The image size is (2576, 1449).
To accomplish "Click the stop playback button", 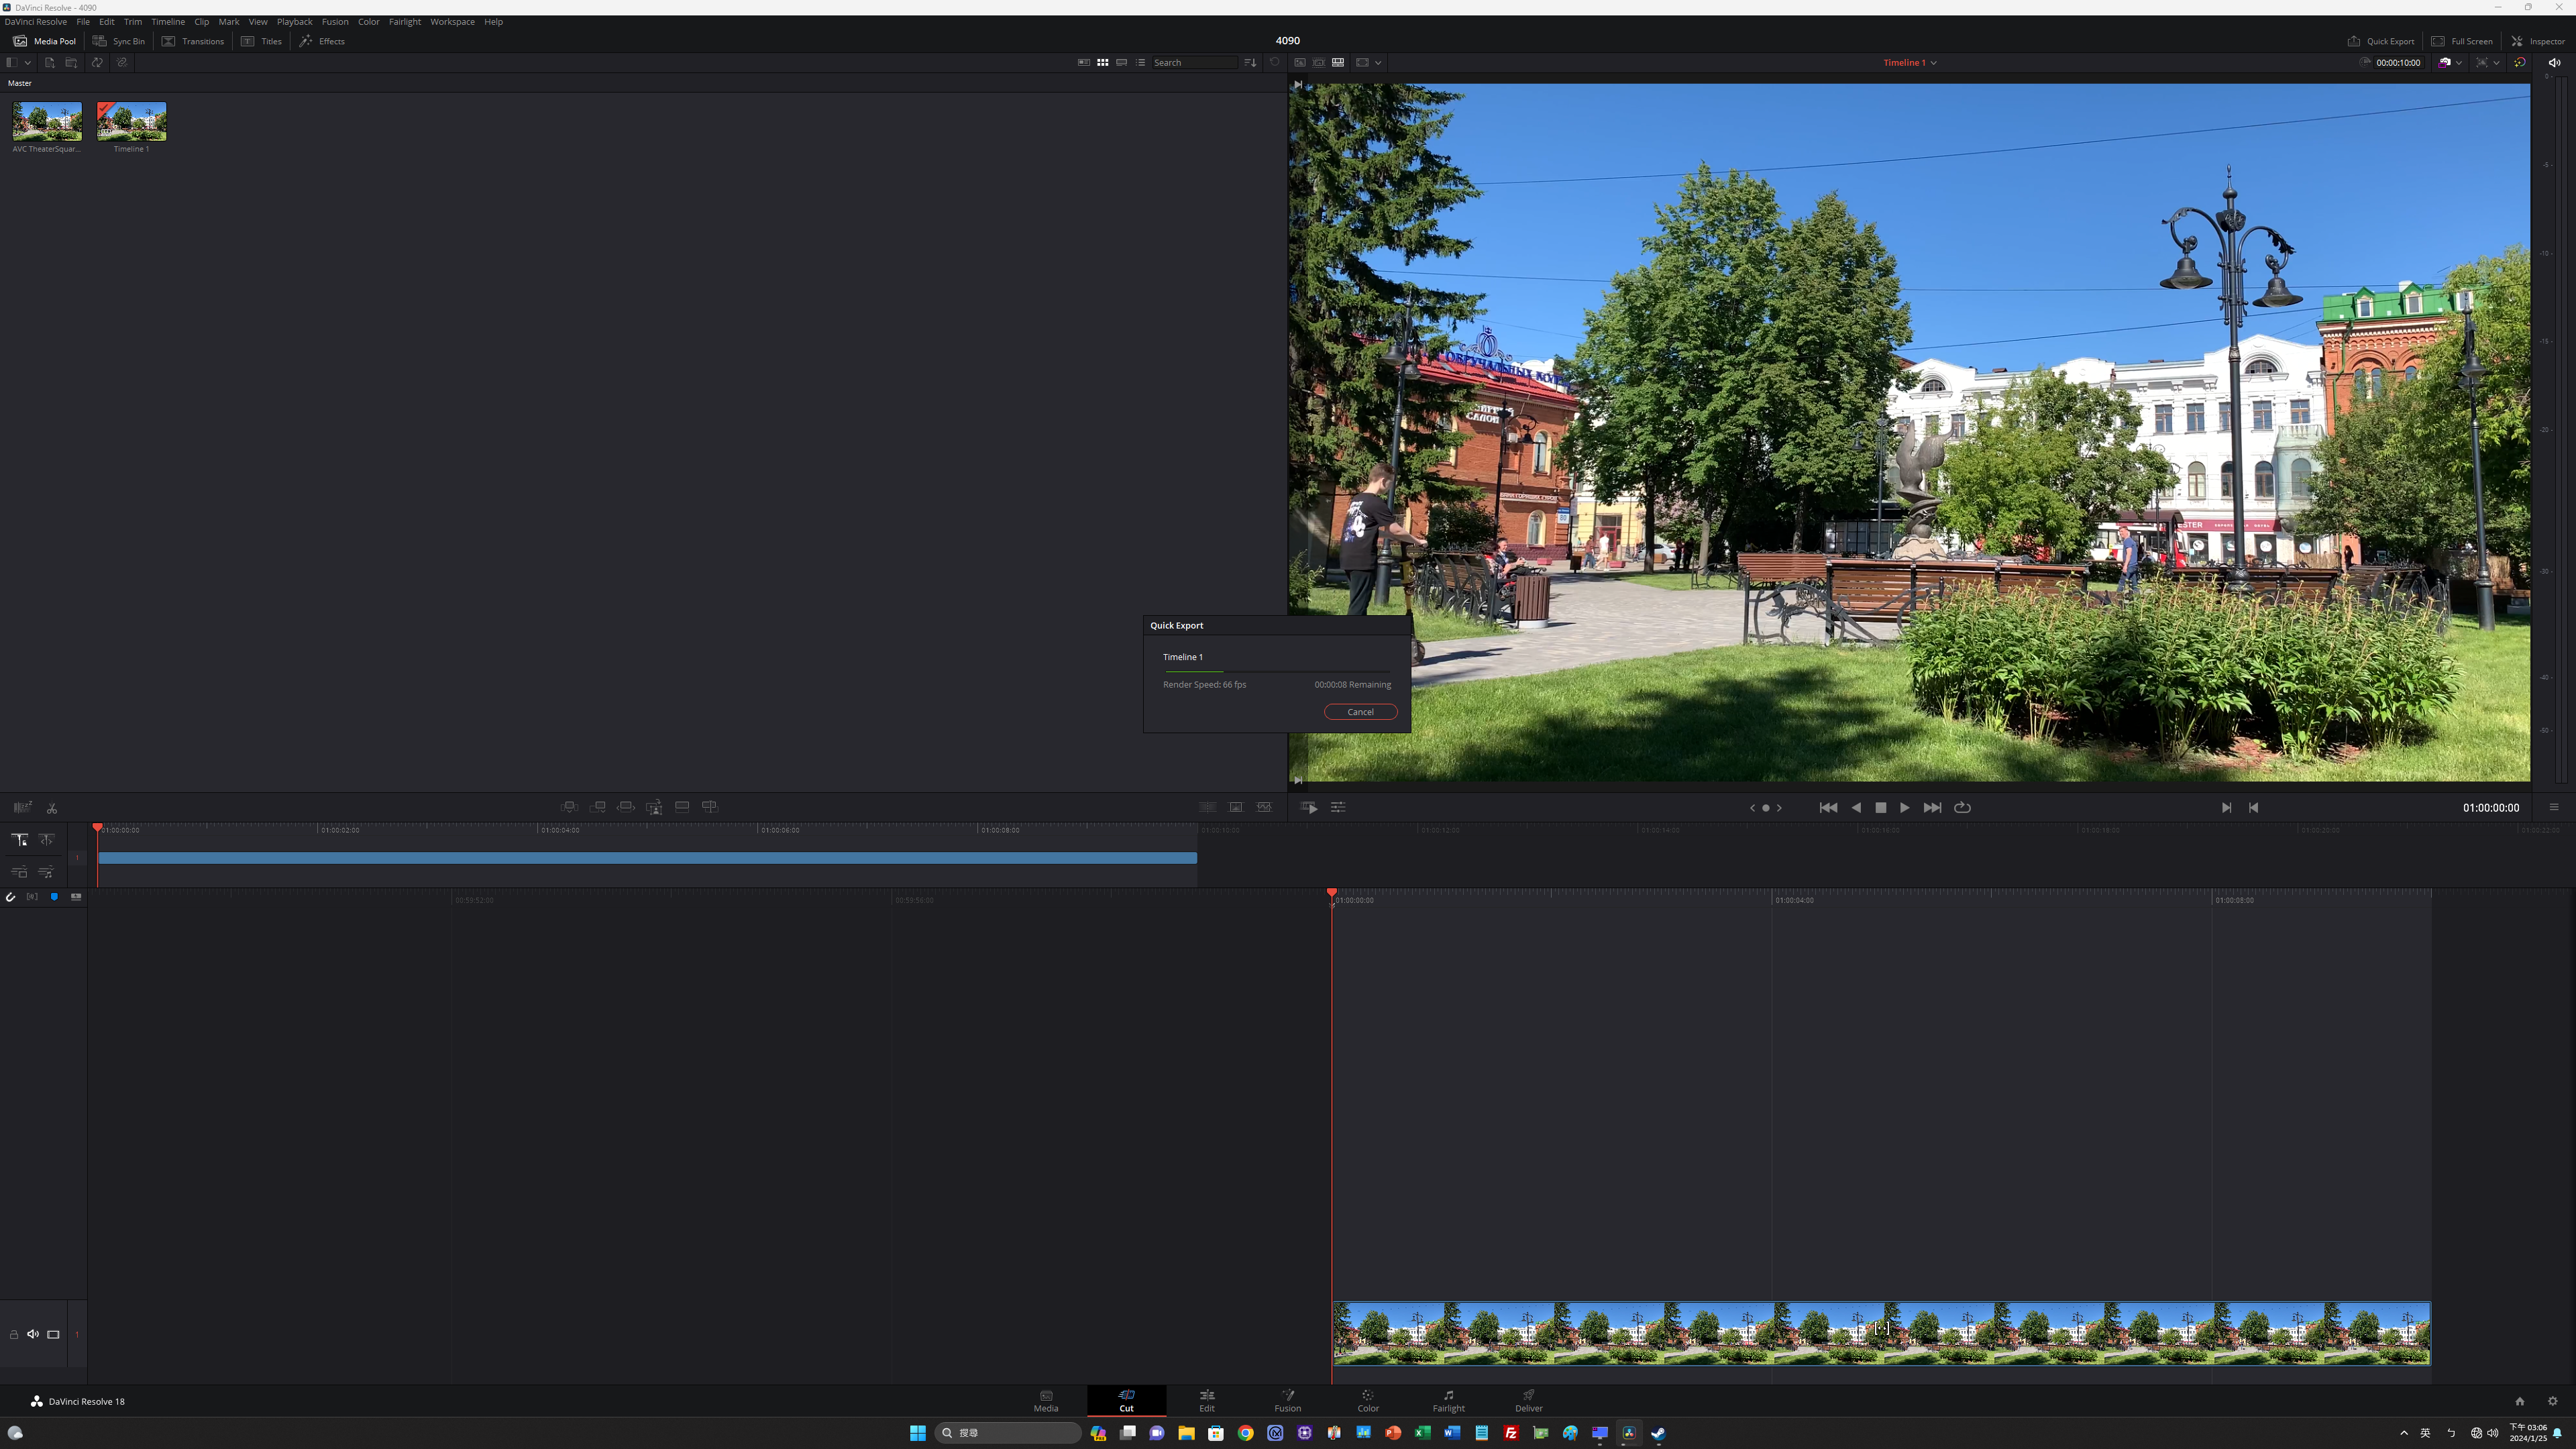I will tap(1881, 807).
